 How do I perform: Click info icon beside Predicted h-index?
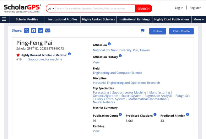(187, 115)
